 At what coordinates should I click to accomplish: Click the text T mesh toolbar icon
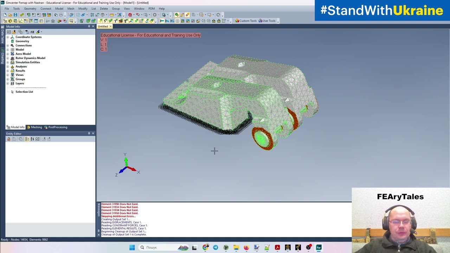(115, 21)
